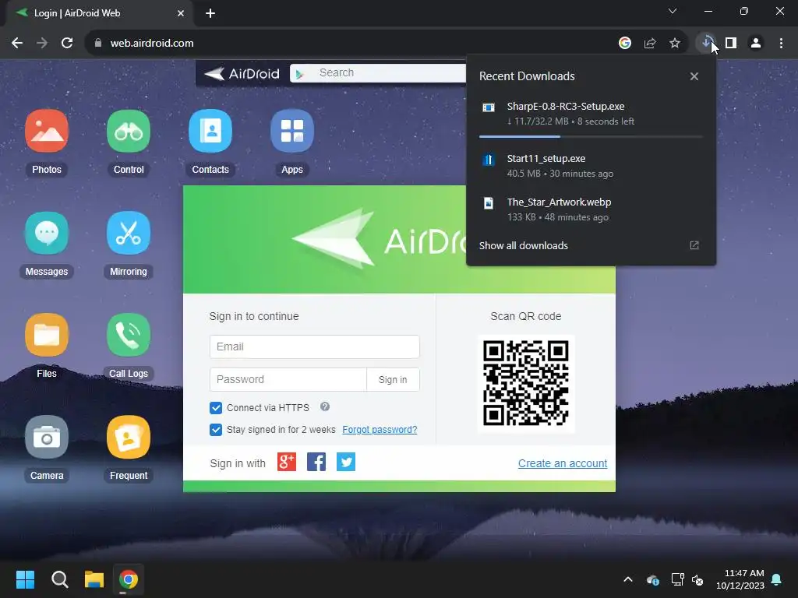Open Chrome three-dot menu
Screen dimensions: 798x598
click(x=781, y=44)
